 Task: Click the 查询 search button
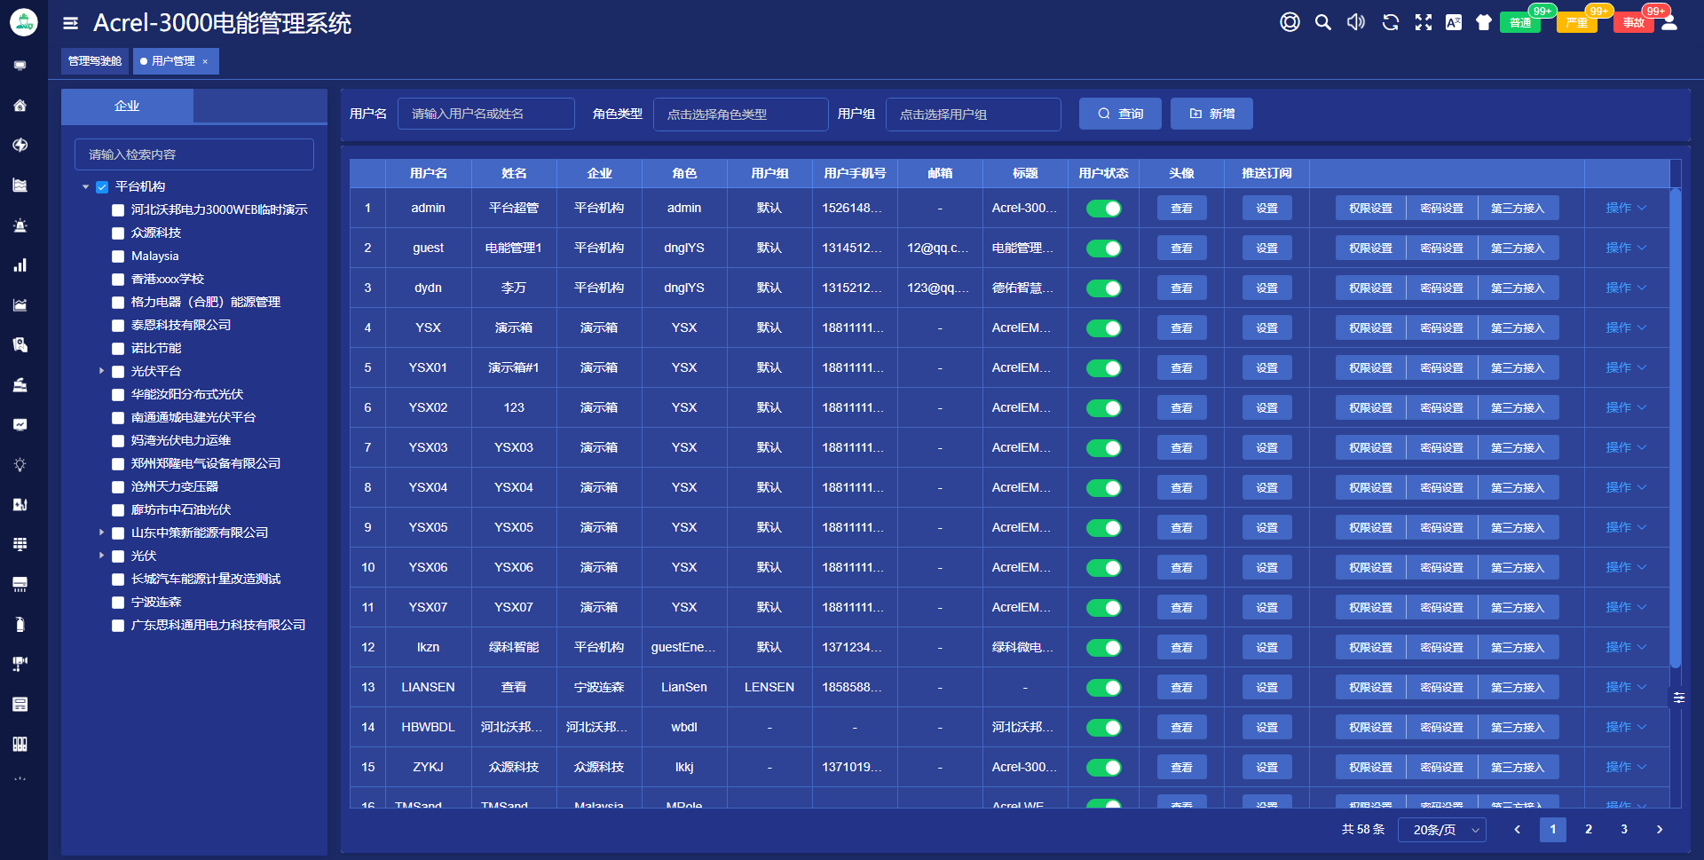click(1120, 114)
